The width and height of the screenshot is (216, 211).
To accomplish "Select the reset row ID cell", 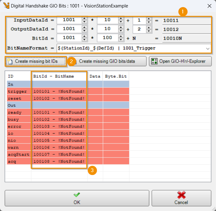I will pos(19,98).
